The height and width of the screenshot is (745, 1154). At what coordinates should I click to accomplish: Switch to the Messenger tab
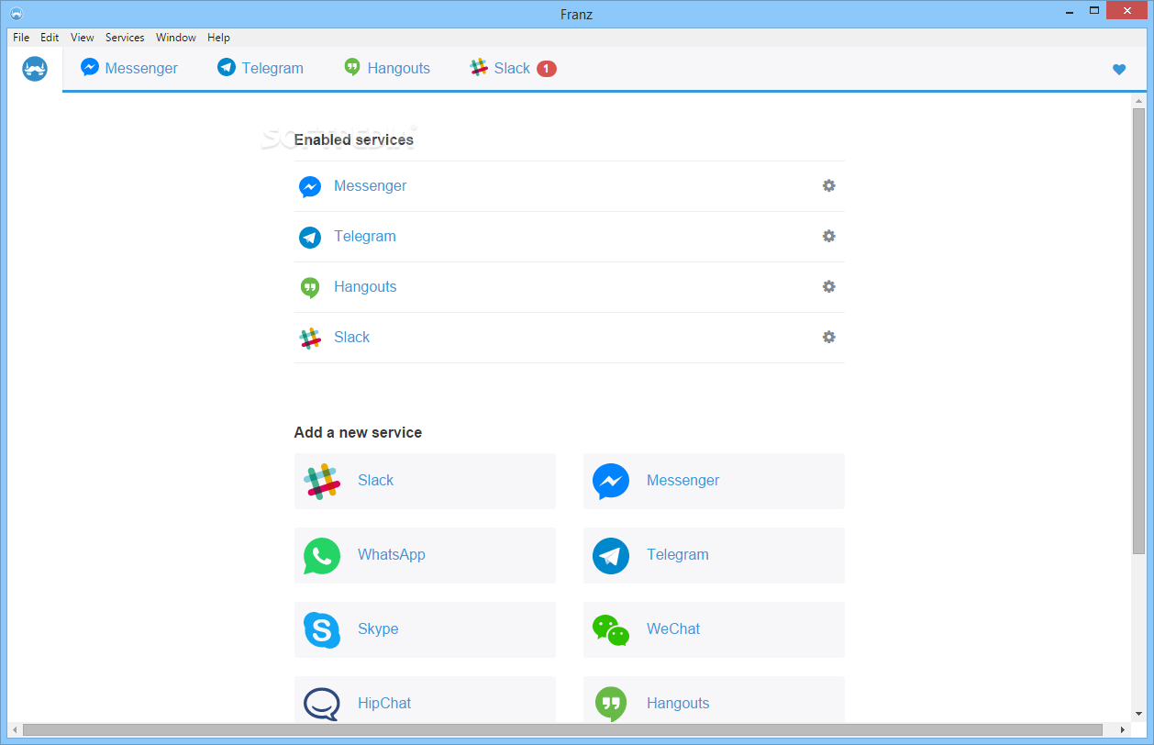coord(129,69)
